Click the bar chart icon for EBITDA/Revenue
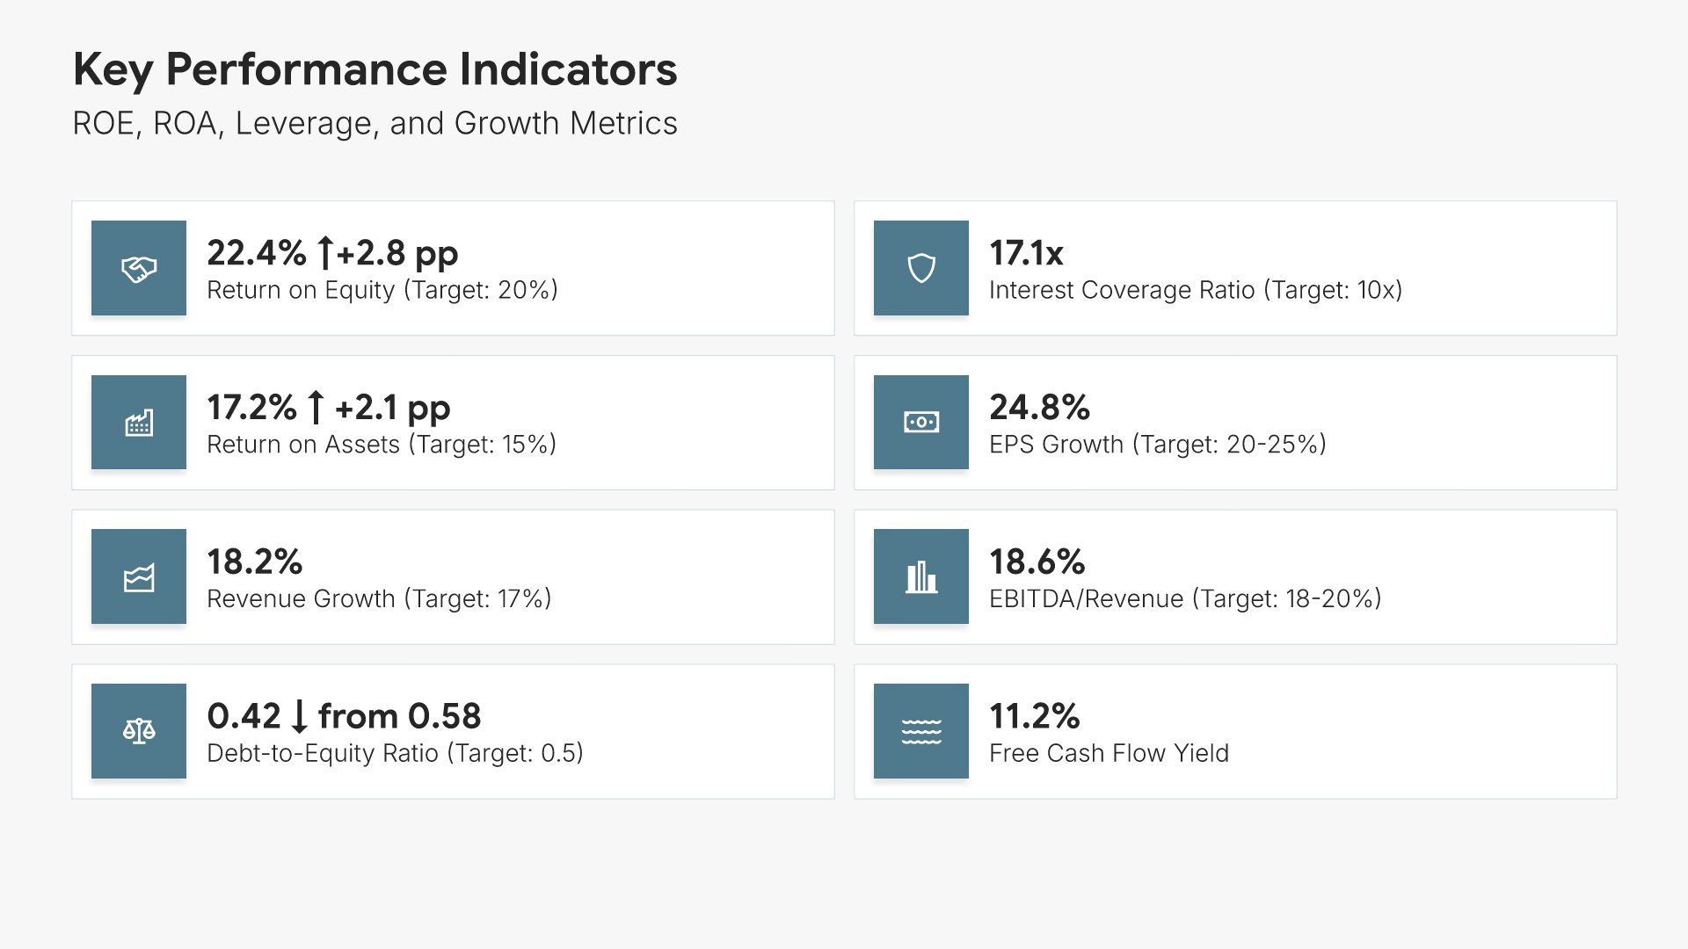Screen dimensions: 1688x949 coord(921,577)
